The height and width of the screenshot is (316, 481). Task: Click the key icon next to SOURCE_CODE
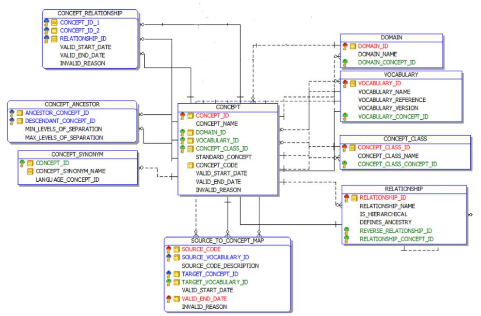pos(168,249)
